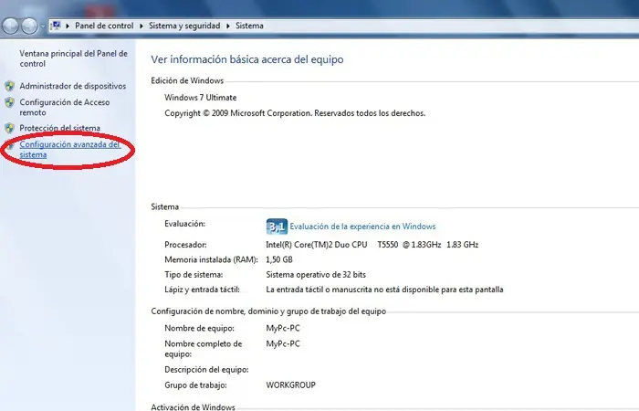Click shield icon beside Protección del sistema

click(x=9, y=128)
